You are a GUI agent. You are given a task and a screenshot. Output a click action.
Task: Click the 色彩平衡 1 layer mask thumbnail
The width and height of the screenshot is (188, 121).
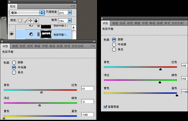(46, 34)
